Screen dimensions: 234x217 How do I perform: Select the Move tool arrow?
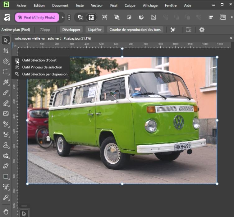(x=6, y=40)
